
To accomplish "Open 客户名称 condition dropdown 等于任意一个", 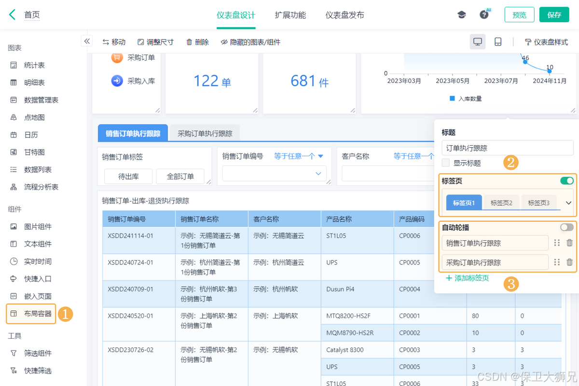I will (x=414, y=156).
